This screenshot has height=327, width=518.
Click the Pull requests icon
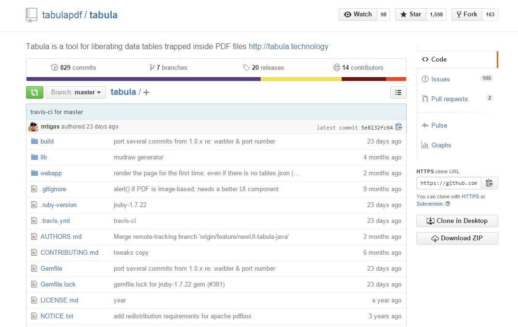click(425, 99)
